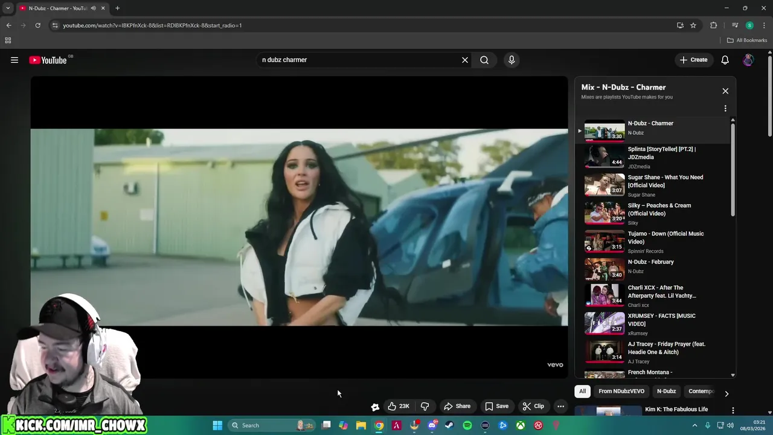
Task: Click the Windows taskbar Search box
Action: click(x=272, y=425)
